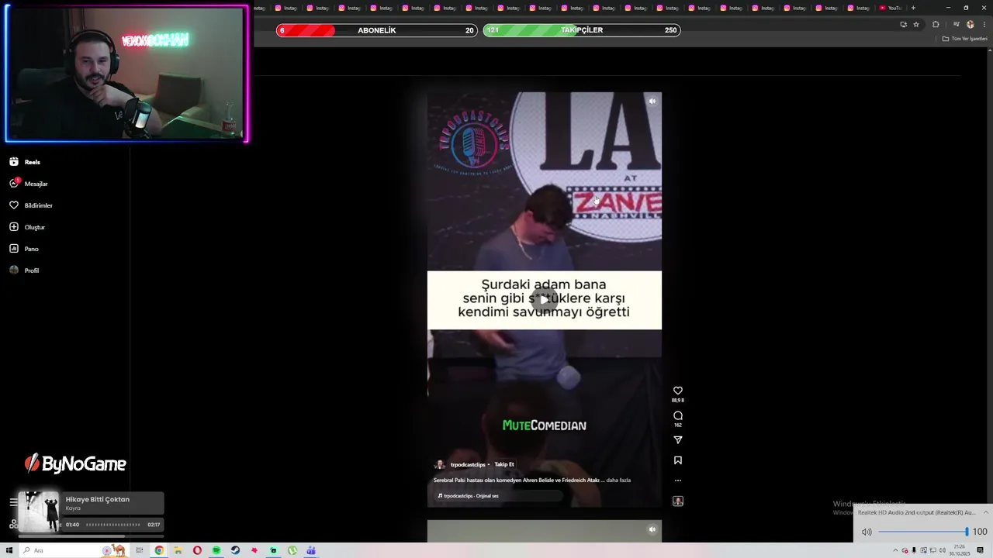Share the reel with paper plane icon
This screenshot has width=993, height=558.
click(678, 439)
